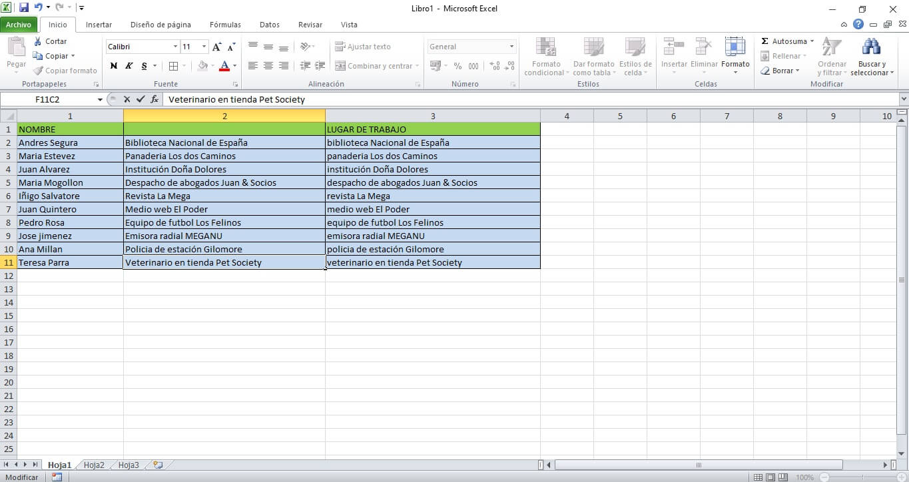The width and height of the screenshot is (909, 482).
Task: Click the Formato condicional button
Action: (x=546, y=57)
